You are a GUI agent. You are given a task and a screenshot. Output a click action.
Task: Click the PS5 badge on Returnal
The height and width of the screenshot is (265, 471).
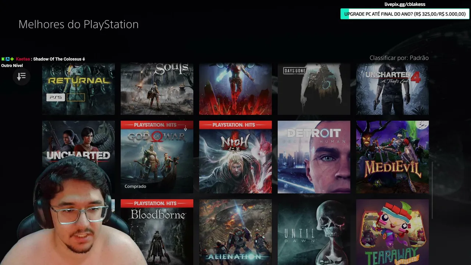click(56, 98)
